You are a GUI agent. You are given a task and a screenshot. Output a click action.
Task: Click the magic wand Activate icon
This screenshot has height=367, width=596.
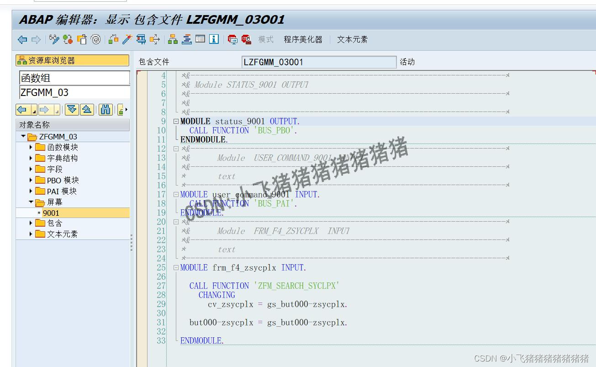(127, 40)
